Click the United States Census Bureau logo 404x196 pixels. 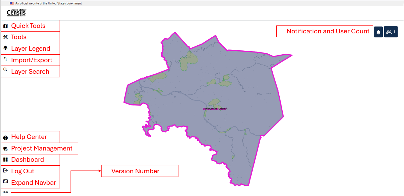click(16, 13)
